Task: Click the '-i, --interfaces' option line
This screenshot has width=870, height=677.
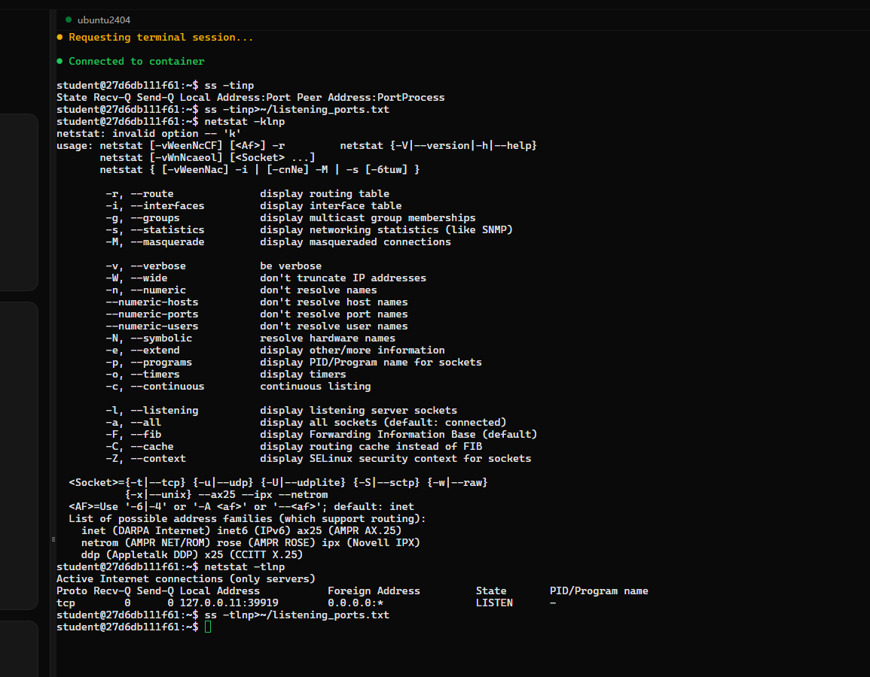Action: click(254, 205)
